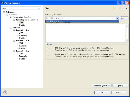Open the back history dropdown arrow
Viewport: 130px width, 97px height.
point(117,8)
